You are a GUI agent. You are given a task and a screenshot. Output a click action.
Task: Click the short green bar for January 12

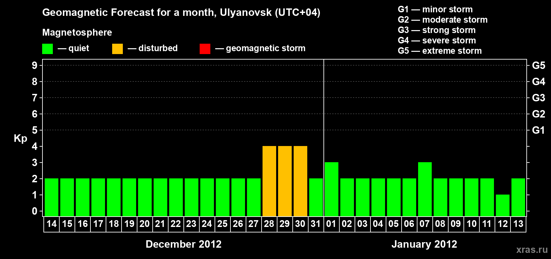(x=503, y=205)
